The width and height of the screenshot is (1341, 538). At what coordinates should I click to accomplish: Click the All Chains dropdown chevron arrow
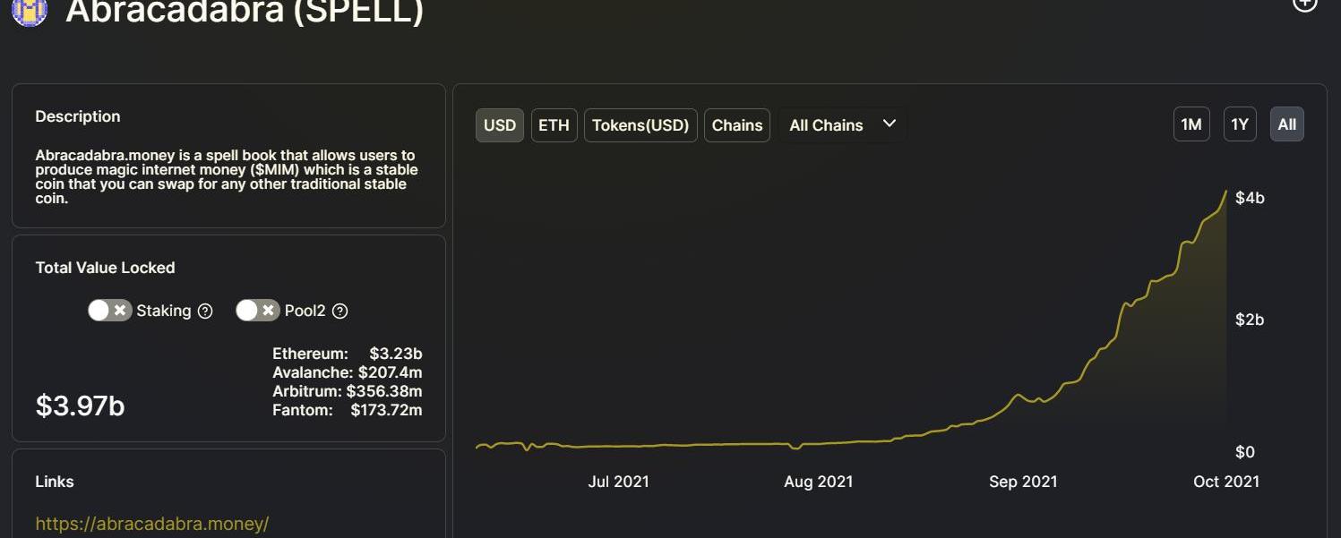coord(890,124)
